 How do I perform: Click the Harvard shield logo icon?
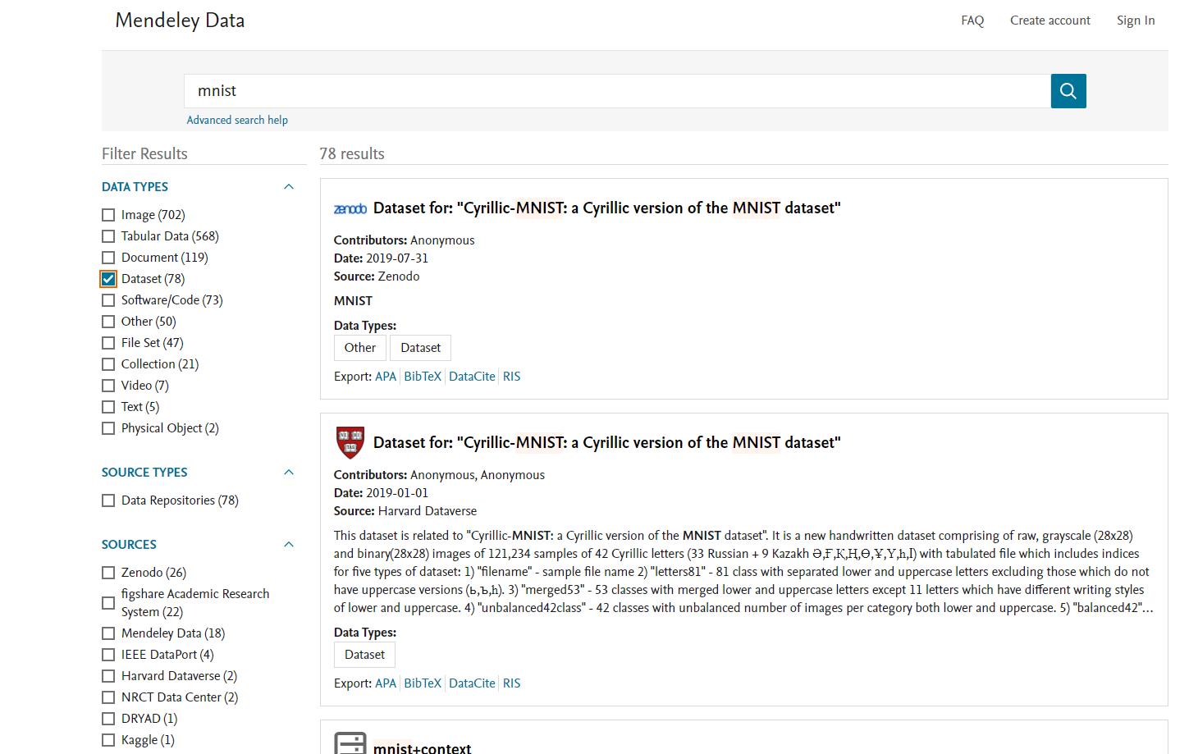coord(350,443)
